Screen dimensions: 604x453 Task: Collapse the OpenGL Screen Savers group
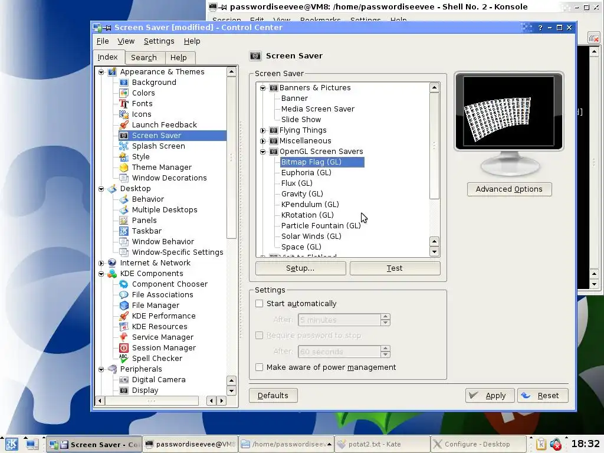coord(262,152)
